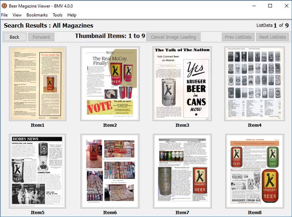Open the Item4 beer can grid thumbnail
Viewport: 292px width, 217px height.
(254, 84)
